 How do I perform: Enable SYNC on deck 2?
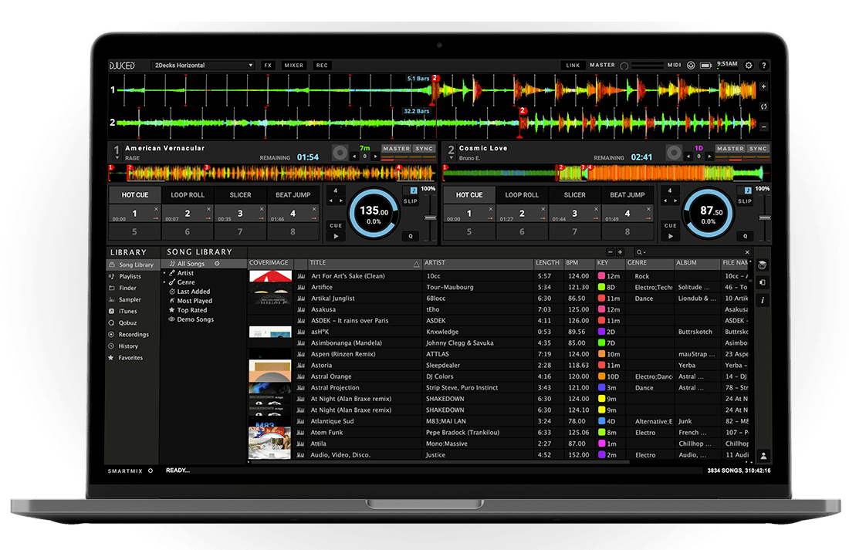point(758,148)
